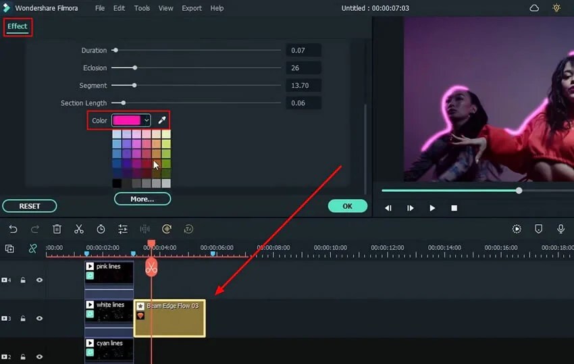Open the Tools menu
574x364 pixels.
[142, 8]
